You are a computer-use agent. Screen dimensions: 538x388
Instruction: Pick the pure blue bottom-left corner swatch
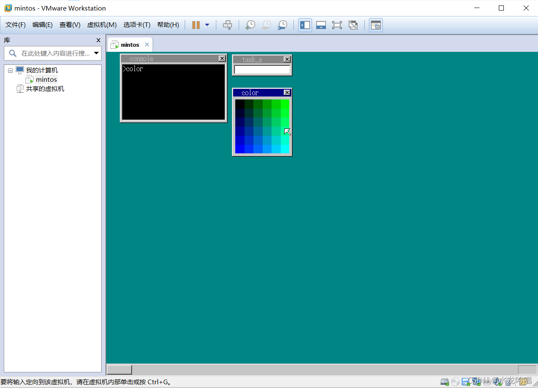239,149
